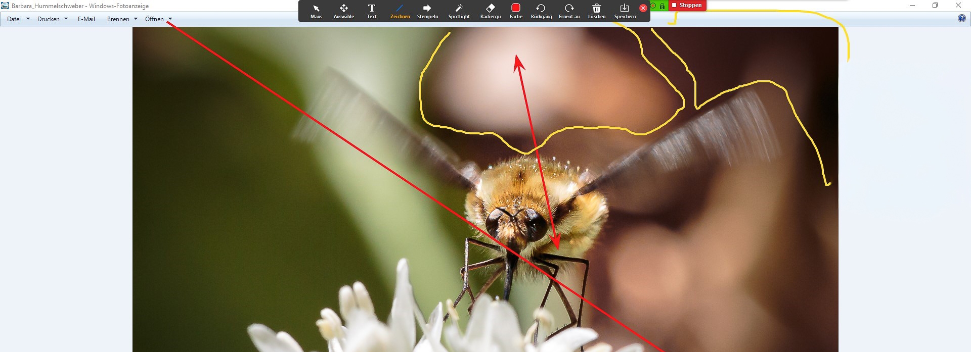Click the green lock security icon
971x352 pixels.
click(662, 6)
